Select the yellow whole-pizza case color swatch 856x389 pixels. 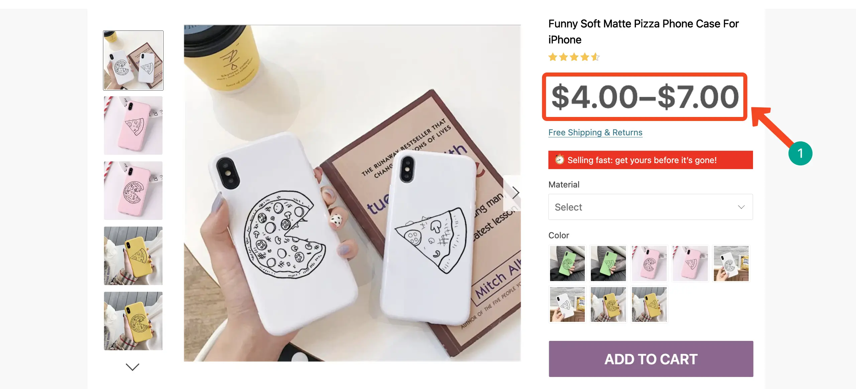pyautogui.click(x=608, y=304)
